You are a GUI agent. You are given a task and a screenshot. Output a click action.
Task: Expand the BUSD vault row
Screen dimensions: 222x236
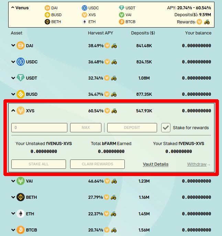pos(13,94)
